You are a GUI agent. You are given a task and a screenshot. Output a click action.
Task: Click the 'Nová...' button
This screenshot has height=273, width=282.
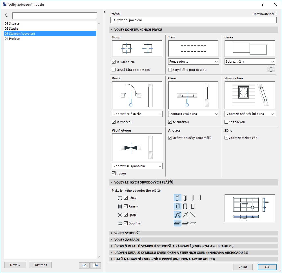coord(15,265)
